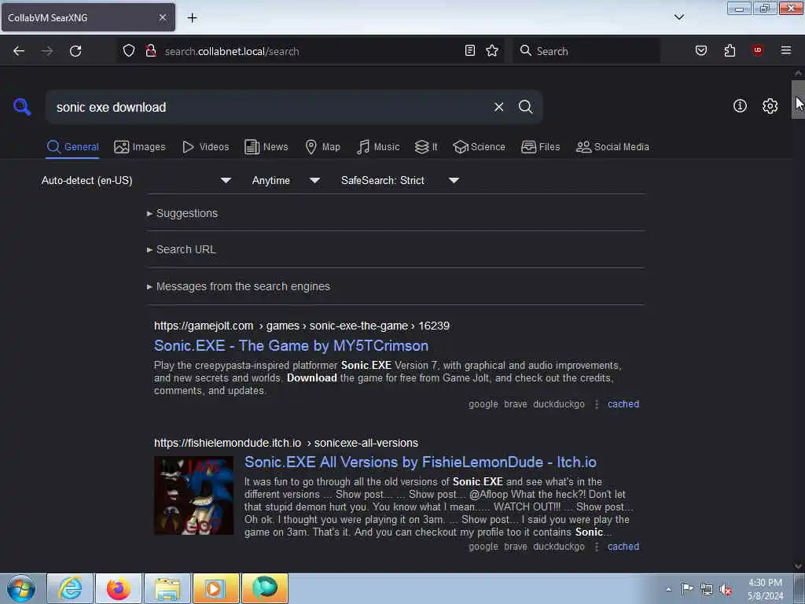This screenshot has width=805, height=604.
Task: Click the insecure connection padlock icon
Action: 151,50
